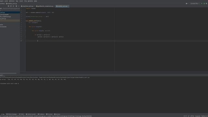Click the def bubble_sort(arr) line
This screenshot has width=208, height=117.
[x=34, y=21]
